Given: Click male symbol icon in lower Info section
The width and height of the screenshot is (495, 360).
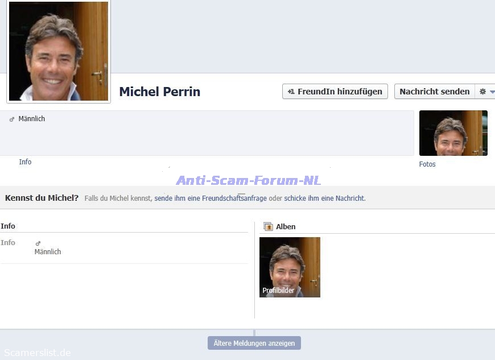Looking at the screenshot, I should pyautogui.click(x=38, y=243).
